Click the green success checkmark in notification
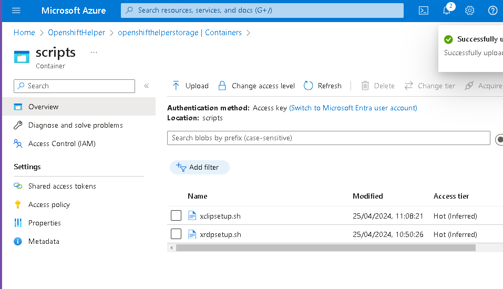This screenshot has width=503, height=289. [448, 39]
